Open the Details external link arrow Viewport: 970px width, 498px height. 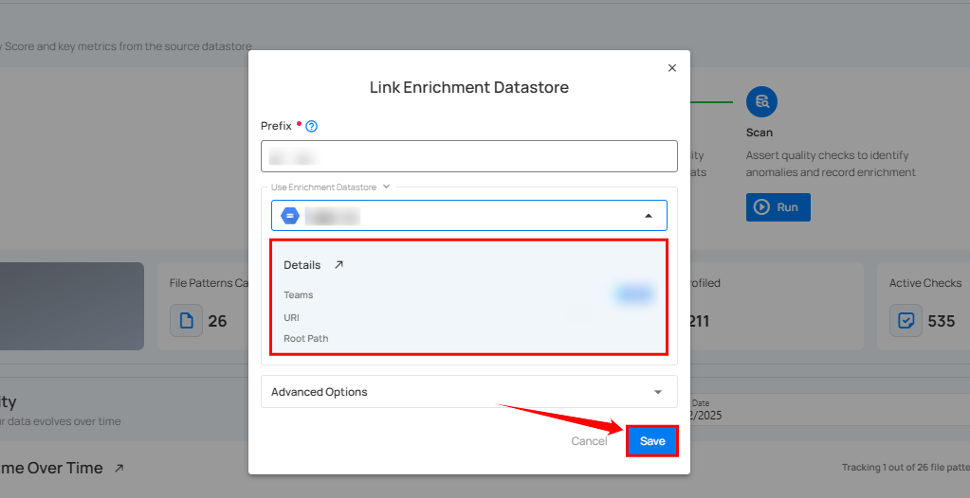(x=339, y=265)
